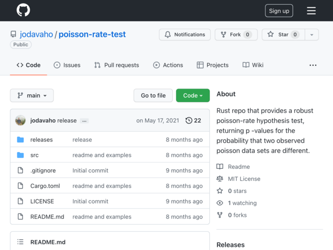Click the book icon next to Readme

click(220, 167)
